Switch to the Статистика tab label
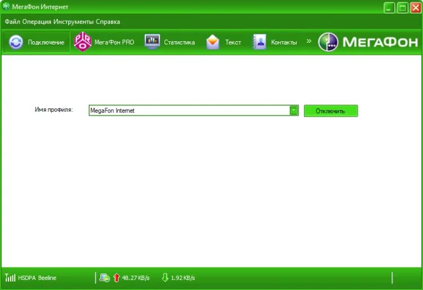The height and width of the screenshot is (290, 423). click(179, 42)
